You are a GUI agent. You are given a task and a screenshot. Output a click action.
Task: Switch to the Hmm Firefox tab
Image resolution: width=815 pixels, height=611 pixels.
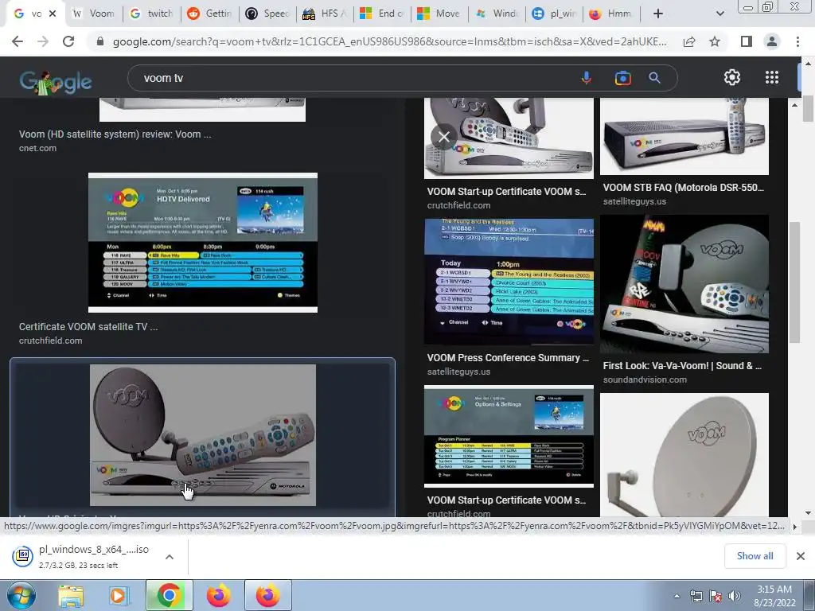[612, 14]
